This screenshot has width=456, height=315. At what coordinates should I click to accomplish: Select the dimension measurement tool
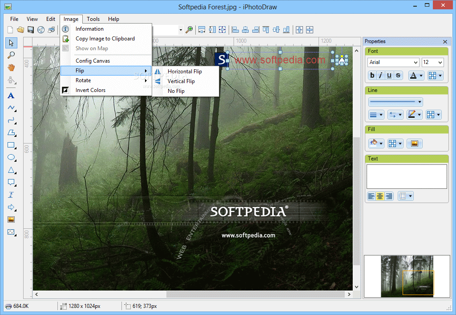[11, 195]
